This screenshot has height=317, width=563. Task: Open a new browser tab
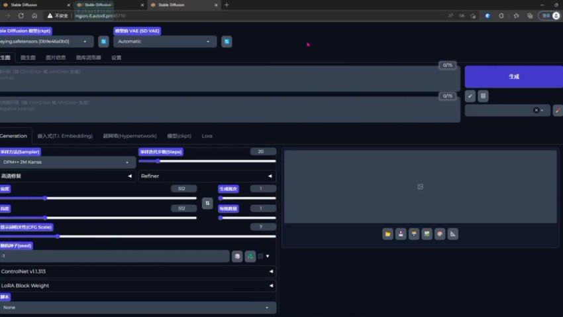tap(227, 5)
